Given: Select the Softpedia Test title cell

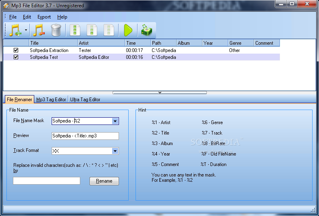Looking at the screenshot, I should [x=44, y=57].
